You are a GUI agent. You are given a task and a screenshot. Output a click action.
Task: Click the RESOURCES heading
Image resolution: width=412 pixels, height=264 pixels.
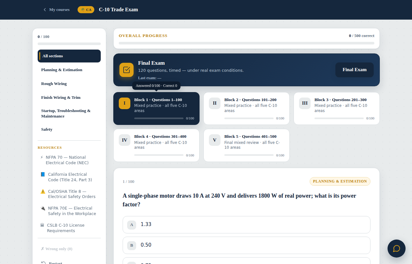50,147
